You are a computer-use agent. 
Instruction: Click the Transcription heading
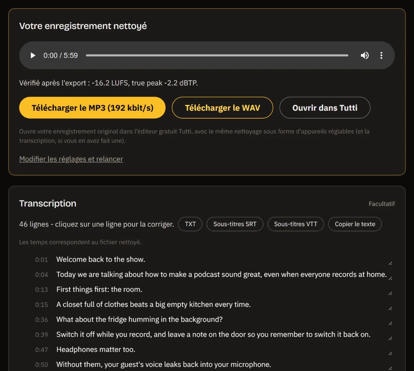[x=48, y=203]
